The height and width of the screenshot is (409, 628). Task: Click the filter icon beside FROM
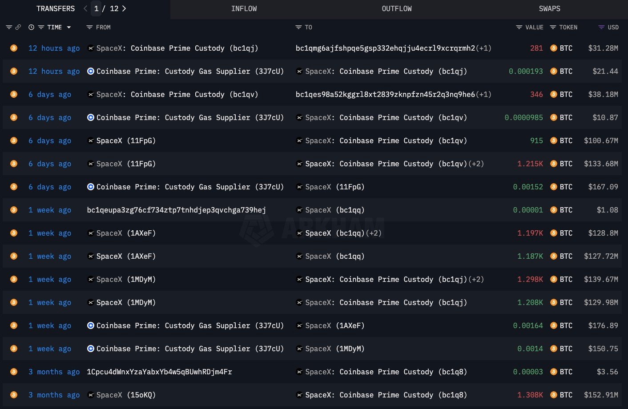(89, 28)
